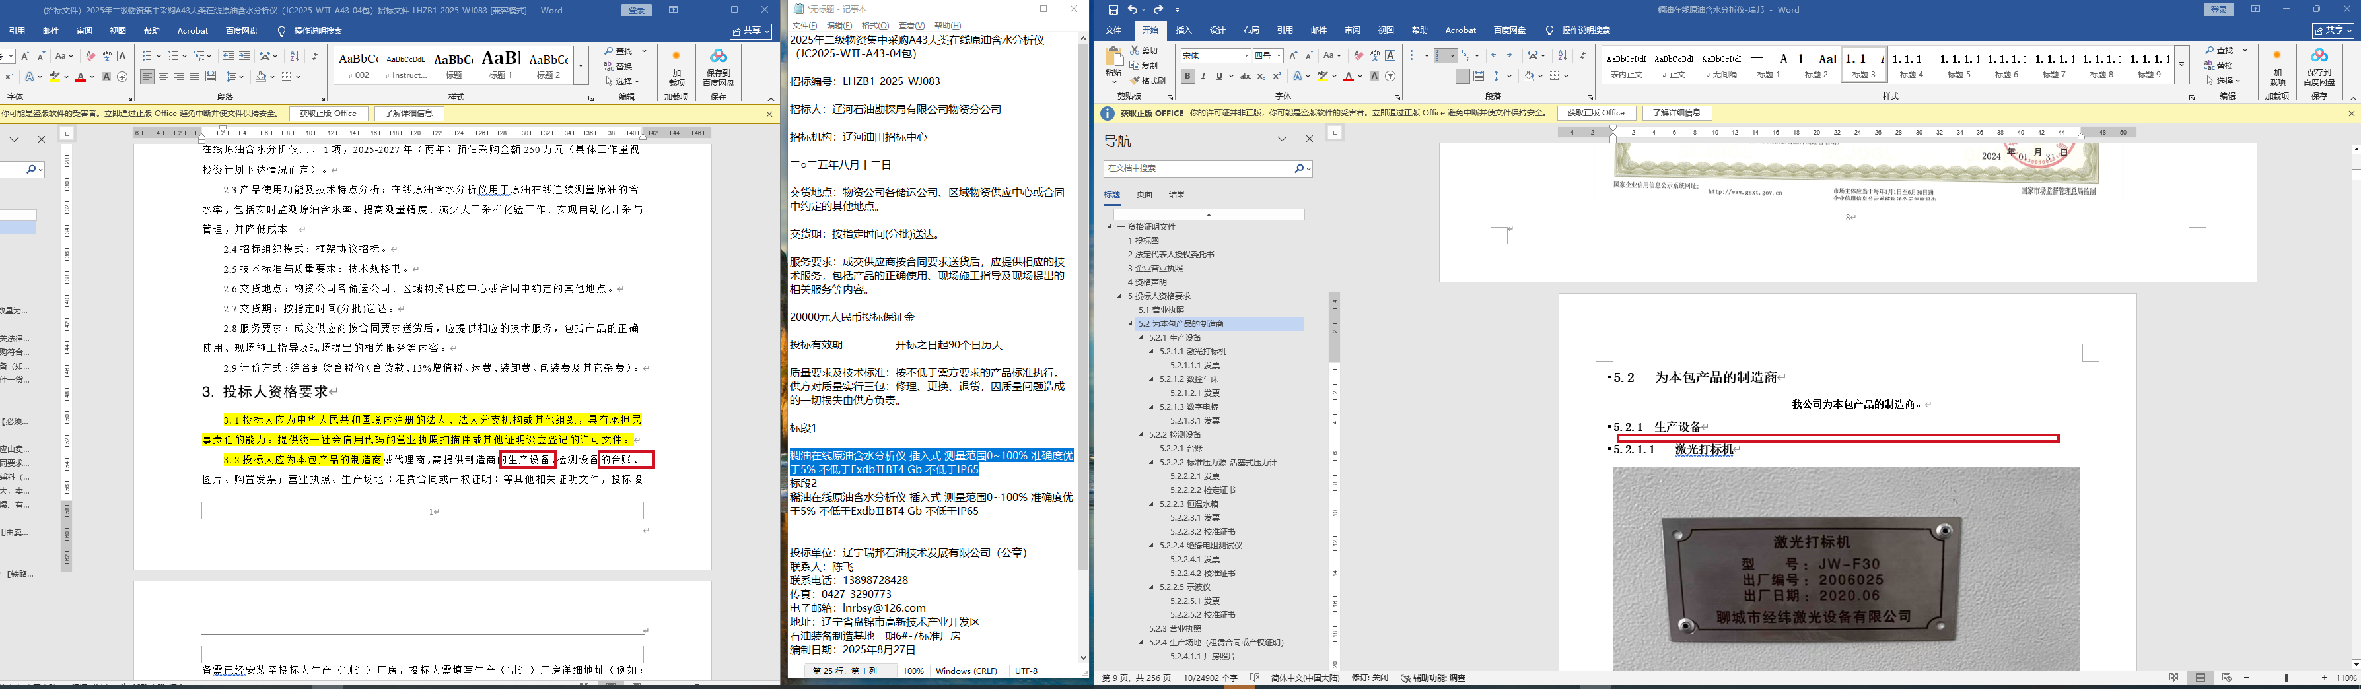Image resolution: width=2361 pixels, height=689 pixels.
Task: Click Redo arrow in right Word window
Action: 1158,10
